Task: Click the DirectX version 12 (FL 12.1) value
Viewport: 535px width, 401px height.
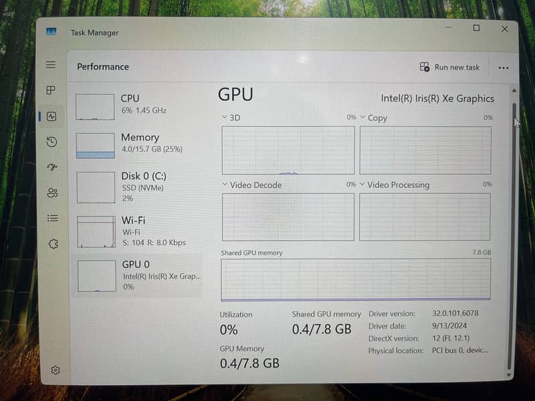Action: (x=451, y=338)
